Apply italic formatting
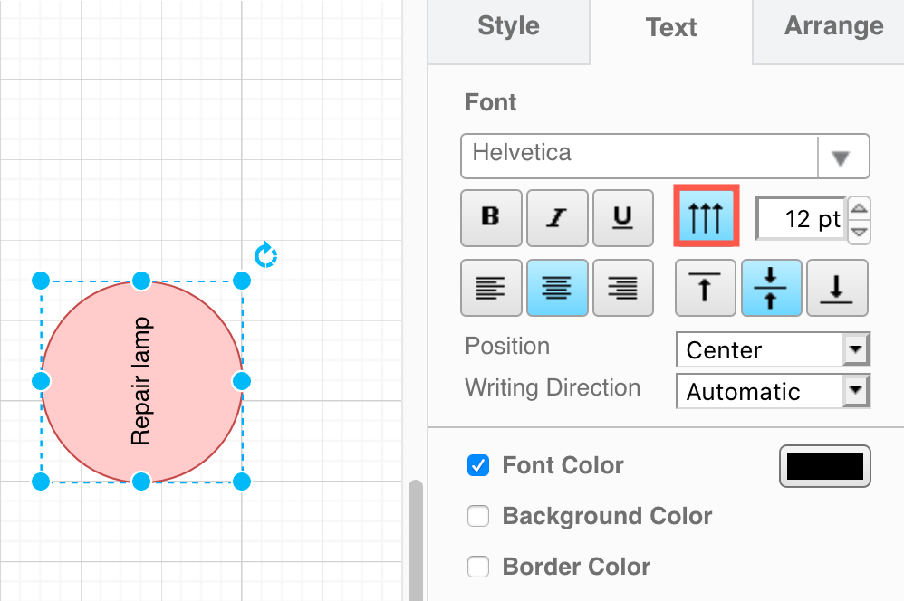This screenshot has width=904, height=601. tap(556, 217)
